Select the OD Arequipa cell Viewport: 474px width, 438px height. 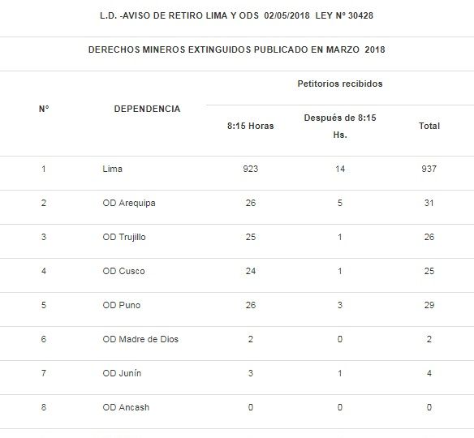point(129,203)
